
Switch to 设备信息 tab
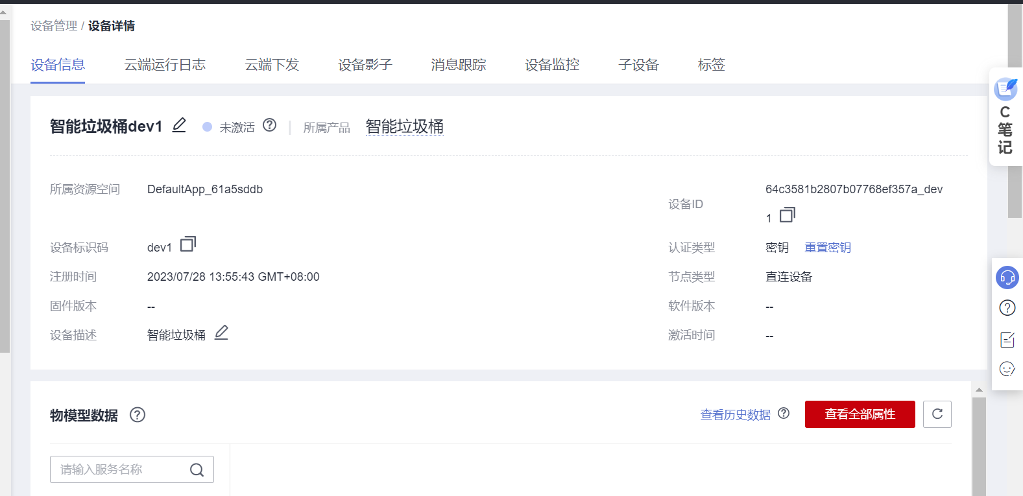coord(58,65)
